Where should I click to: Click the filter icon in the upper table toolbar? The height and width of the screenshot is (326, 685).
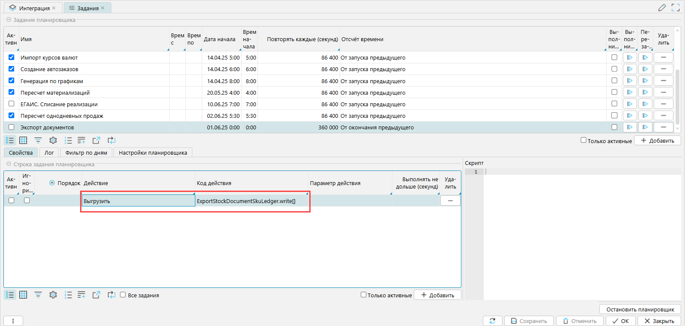click(x=38, y=141)
